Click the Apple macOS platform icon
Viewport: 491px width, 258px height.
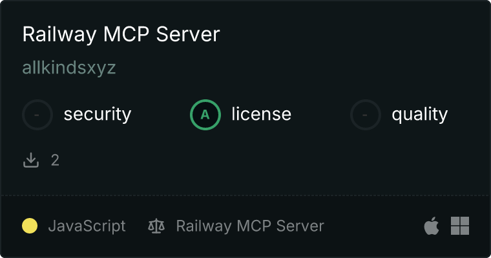coord(432,226)
